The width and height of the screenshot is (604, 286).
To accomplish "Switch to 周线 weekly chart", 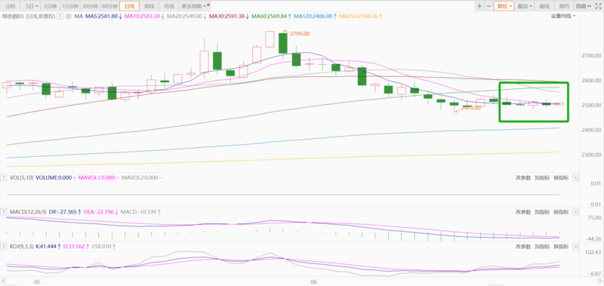I will 149,6.
